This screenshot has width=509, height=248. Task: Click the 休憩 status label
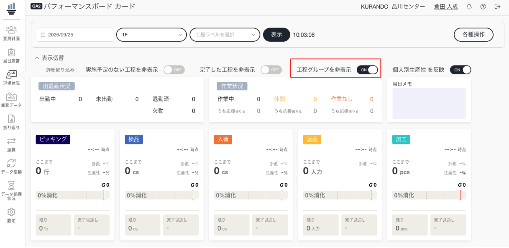click(x=279, y=99)
